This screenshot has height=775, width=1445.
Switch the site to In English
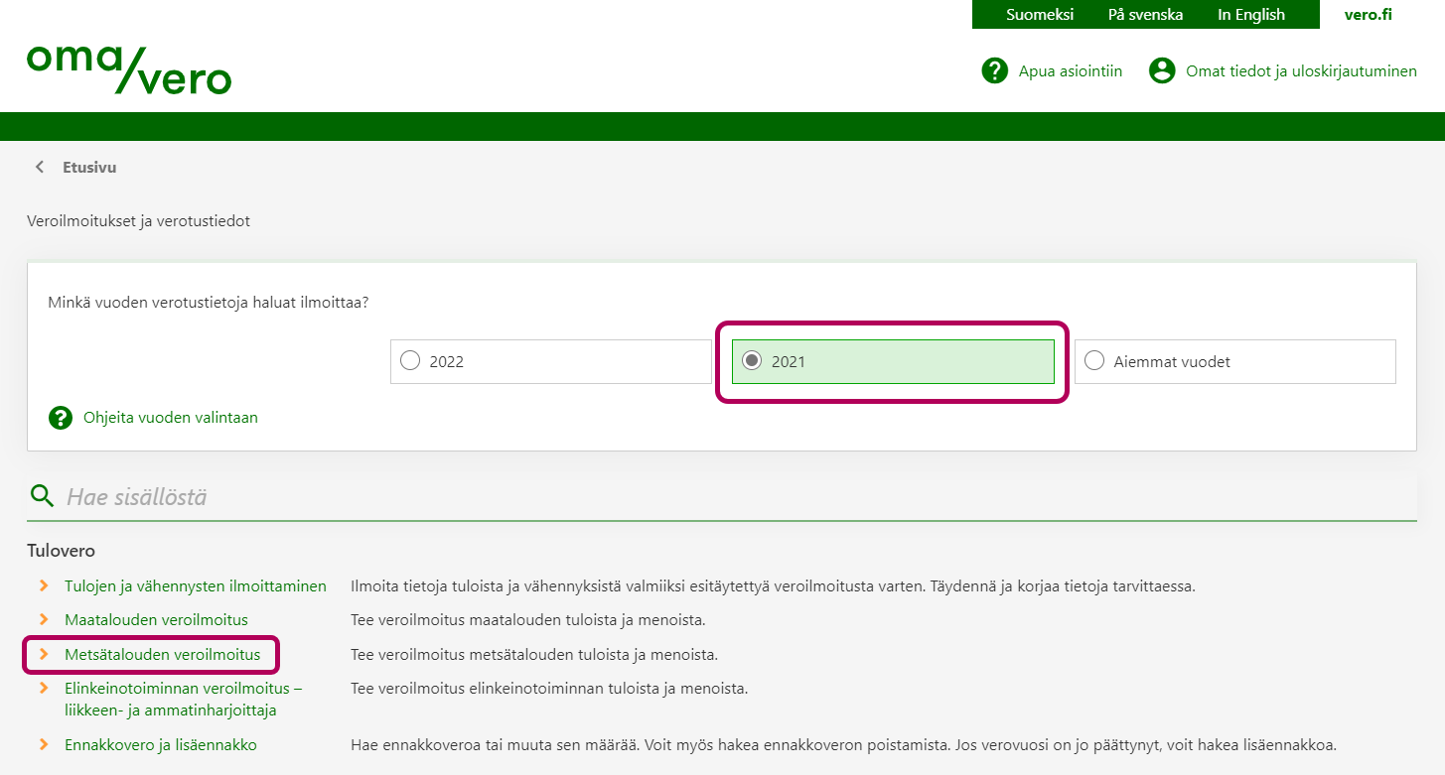tap(1250, 15)
